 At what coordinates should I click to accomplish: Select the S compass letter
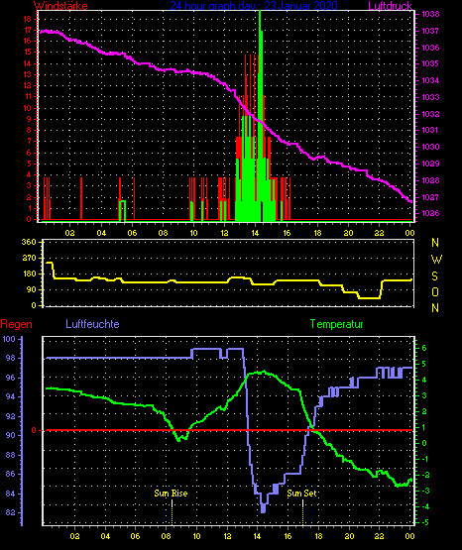coord(435,276)
